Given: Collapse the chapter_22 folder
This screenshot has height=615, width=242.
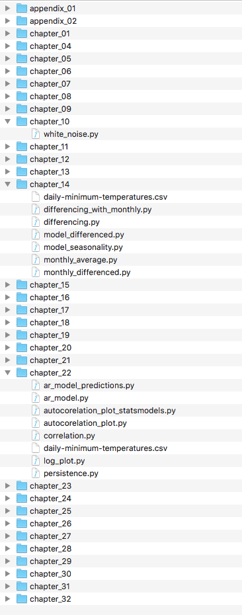Looking at the screenshot, I should tap(7, 372).
